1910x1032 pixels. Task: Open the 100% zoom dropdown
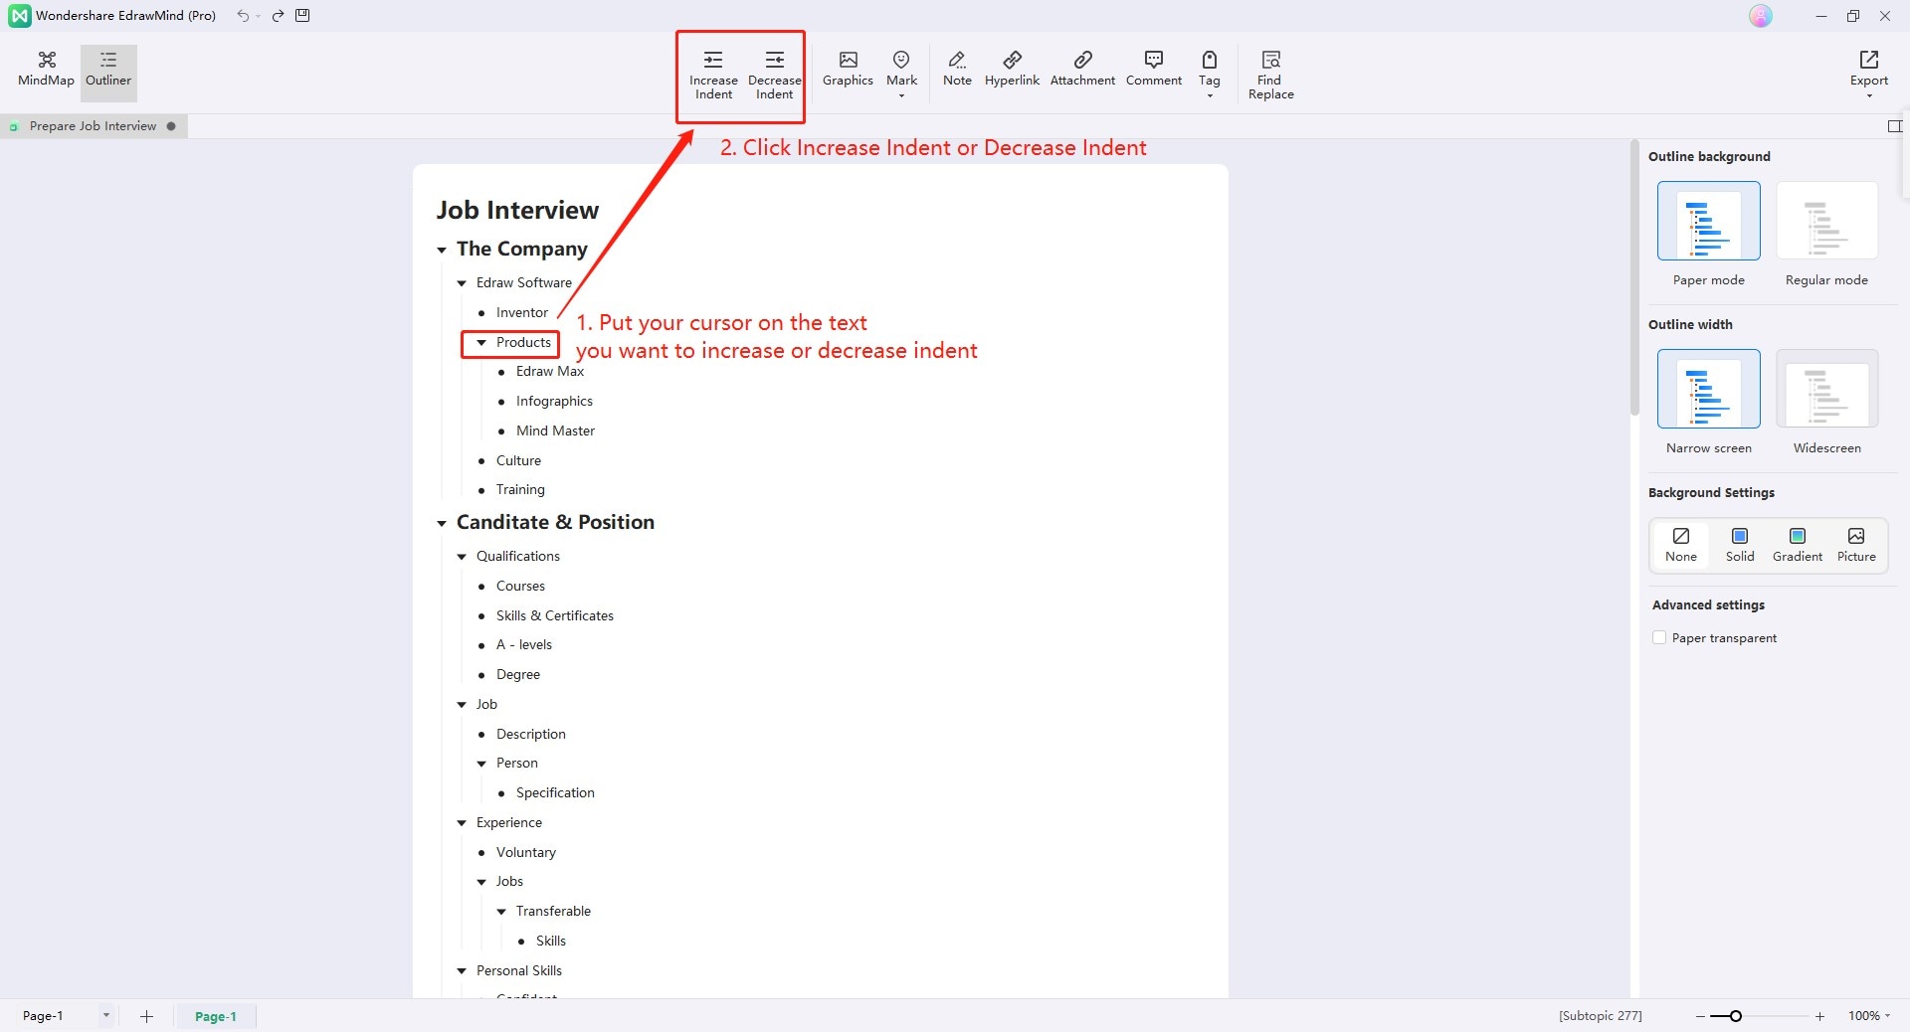click(1869, 1016)
